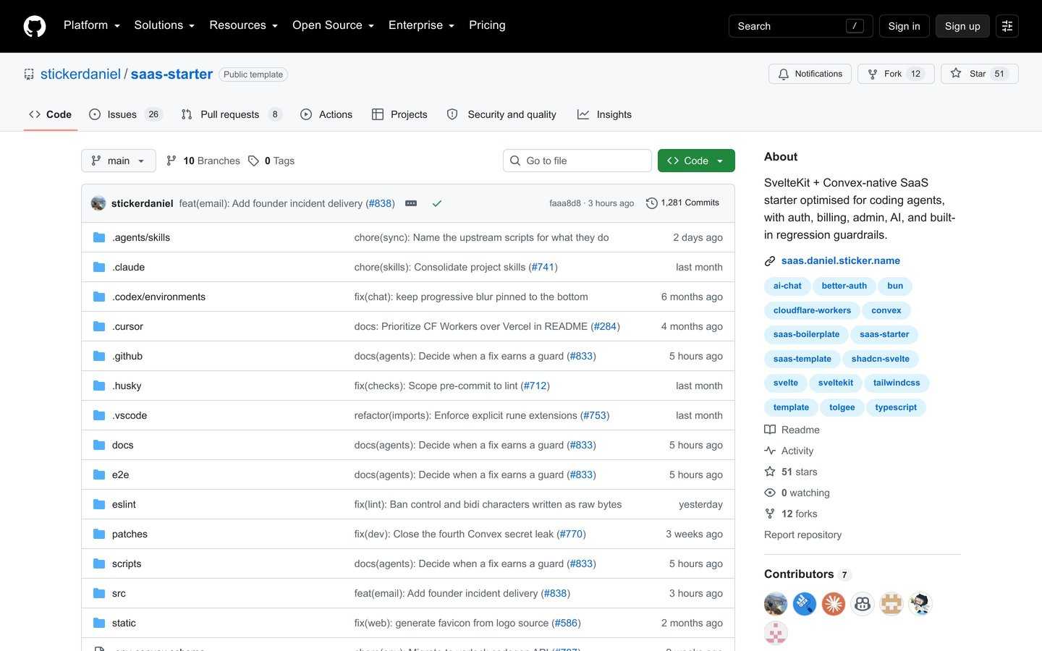Open the main branch selector
The height and width of the screenshot is (651, 1042).
coord(119,161)
